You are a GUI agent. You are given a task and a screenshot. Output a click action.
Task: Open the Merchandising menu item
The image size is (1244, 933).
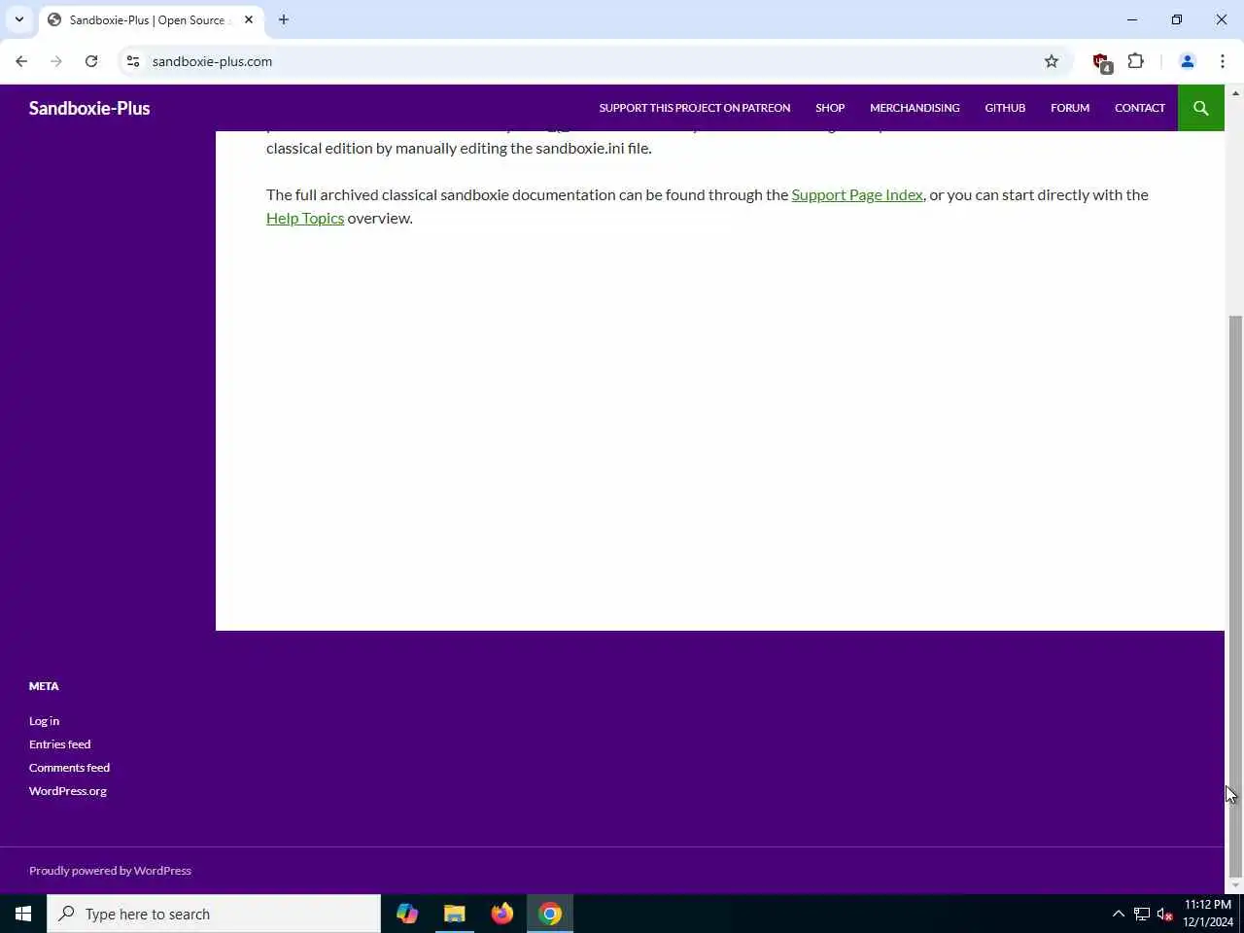(915, 108)
